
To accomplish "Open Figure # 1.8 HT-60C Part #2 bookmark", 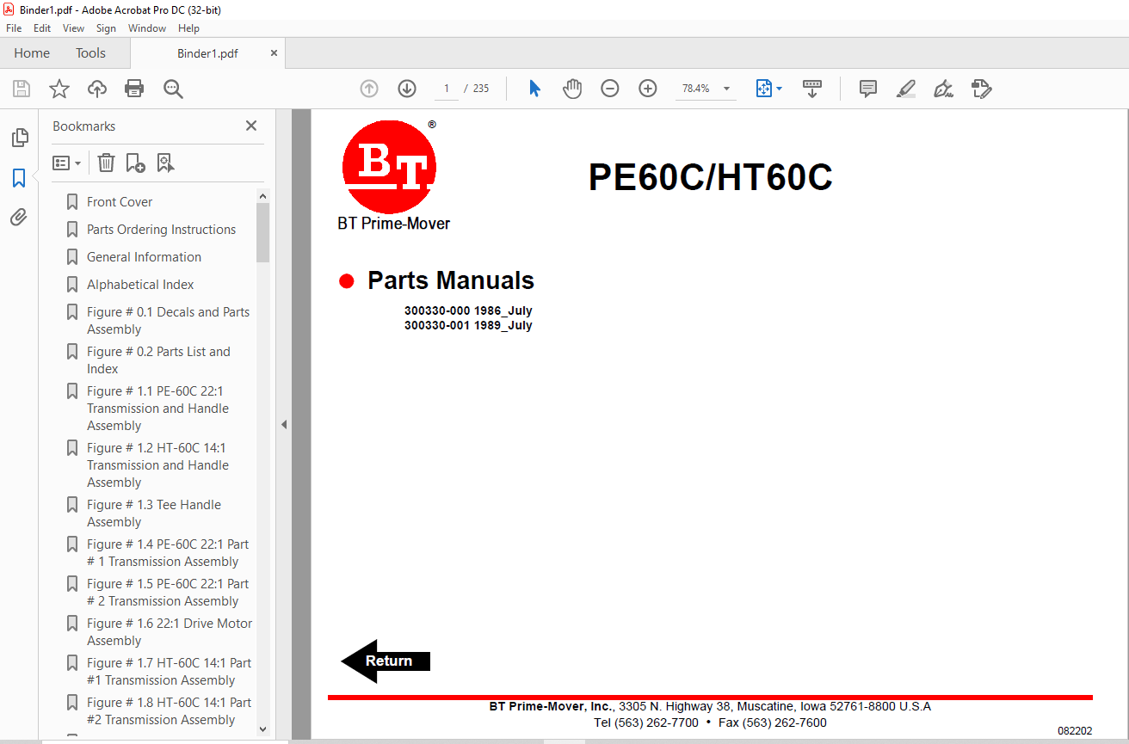I will [x=169, y=711].
